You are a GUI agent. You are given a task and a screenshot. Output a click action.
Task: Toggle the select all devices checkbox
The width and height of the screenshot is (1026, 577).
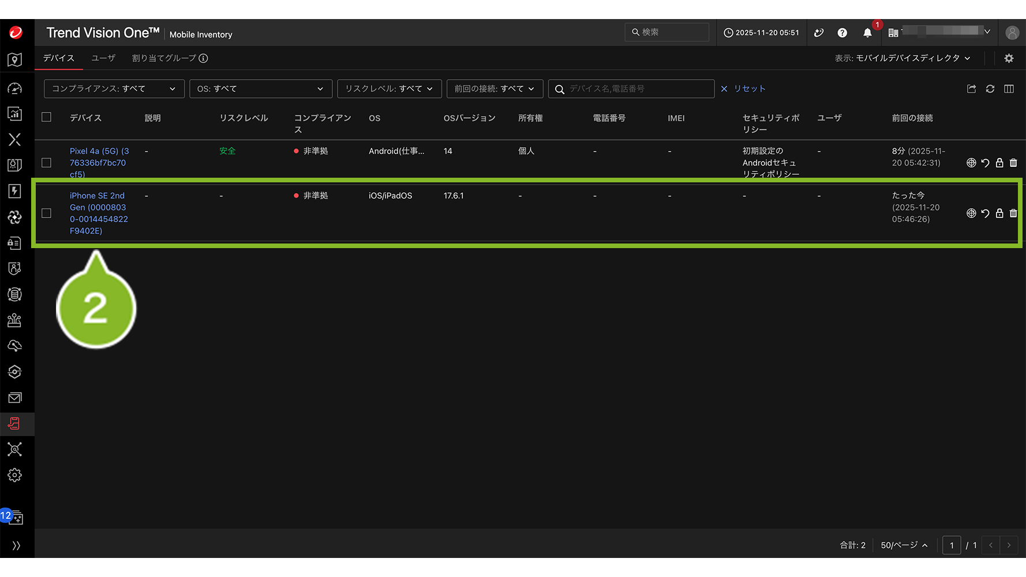[x=47, y=117]
